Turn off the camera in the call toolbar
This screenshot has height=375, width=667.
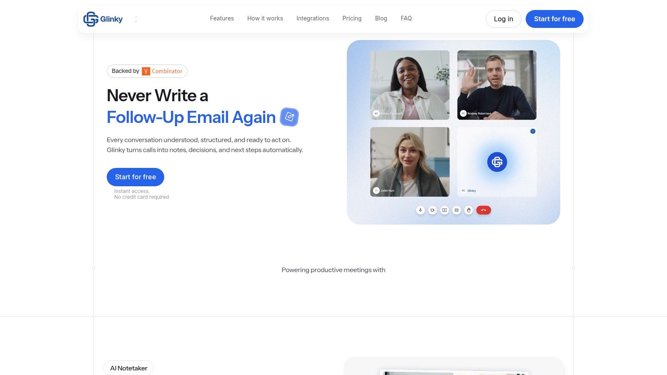pos(432,210)
